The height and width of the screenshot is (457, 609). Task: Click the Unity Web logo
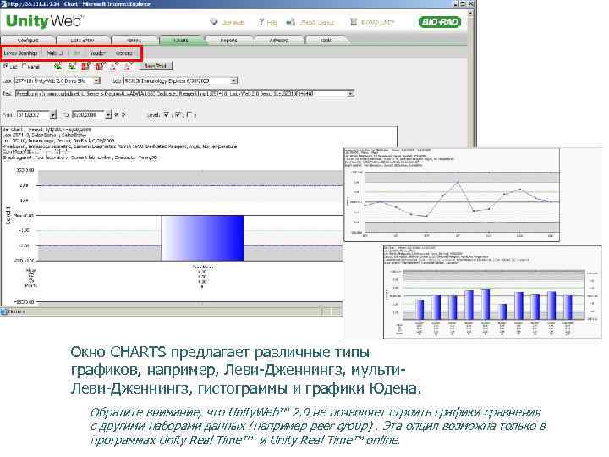pos(45,21)
